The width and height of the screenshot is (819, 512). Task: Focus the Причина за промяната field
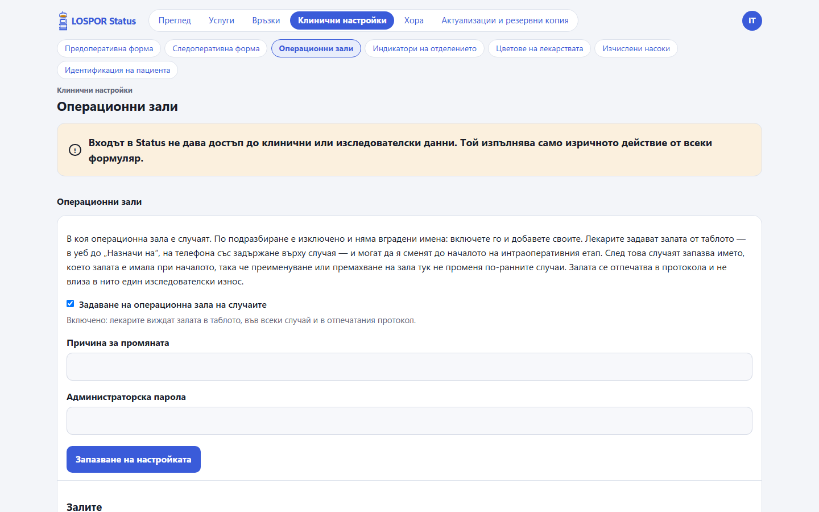pyautogui.click(x=409, y=367)
